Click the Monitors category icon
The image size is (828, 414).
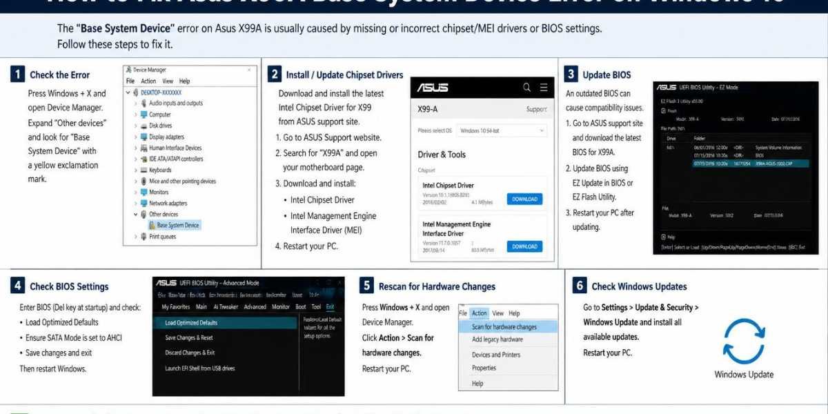144,193
